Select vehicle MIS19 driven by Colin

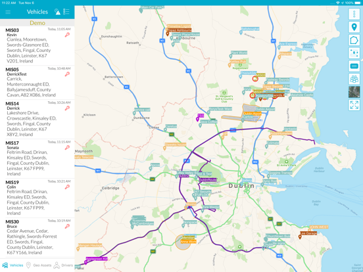37,198
